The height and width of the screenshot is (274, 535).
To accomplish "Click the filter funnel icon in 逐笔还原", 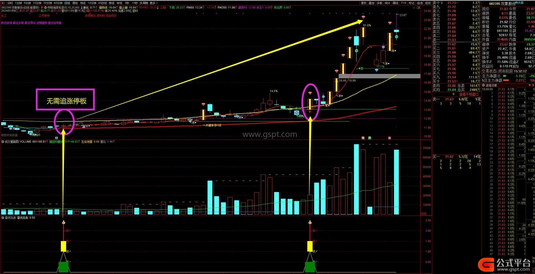I will (x=529, y=85).
